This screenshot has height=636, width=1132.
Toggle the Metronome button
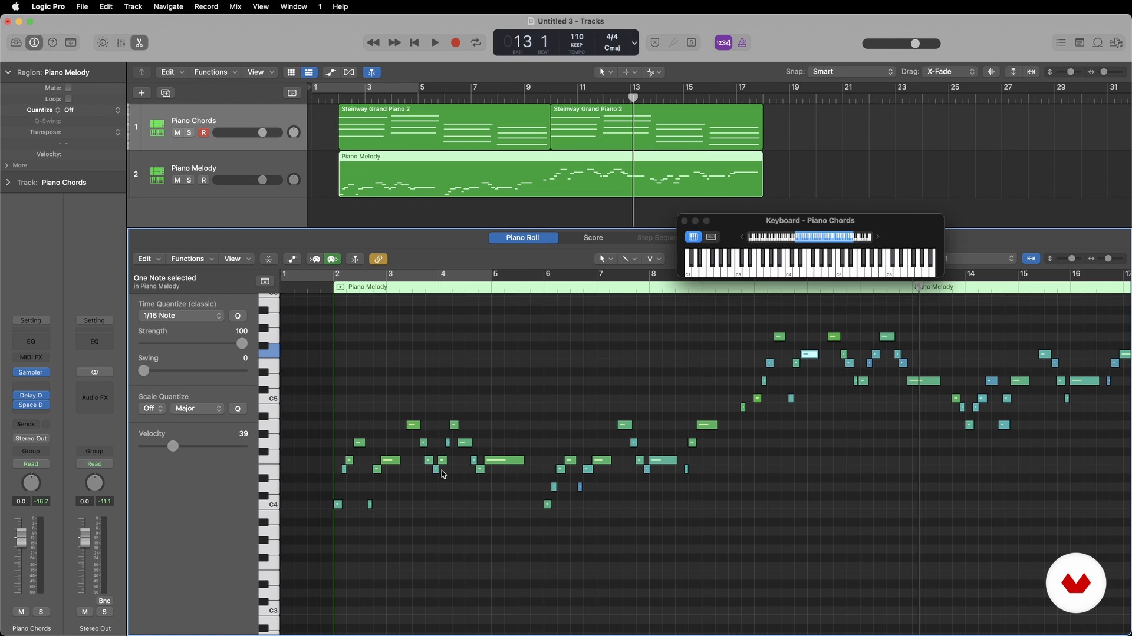coord(742,42)
